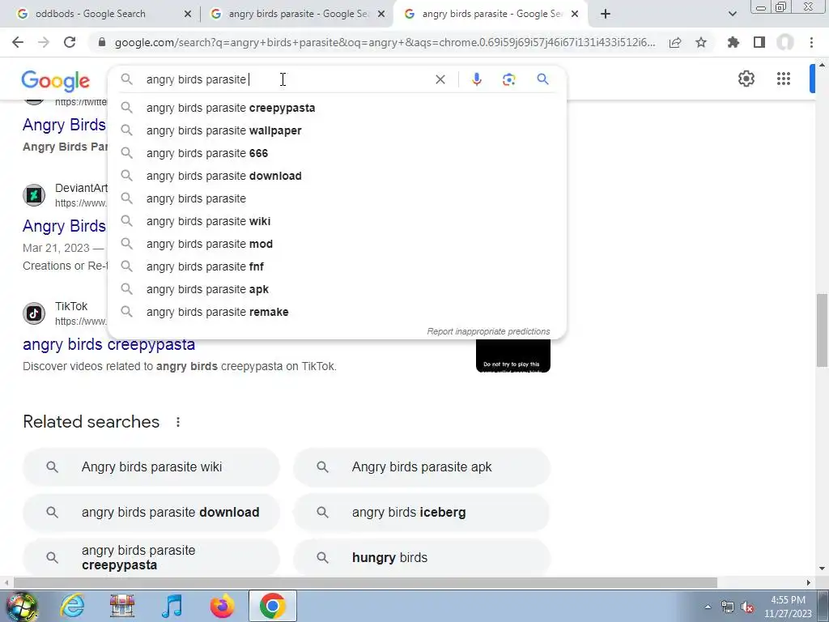Viewport: 829px width, 622px height.
Task: Click the horizontal scrollbar thumb
Action: pos(365,583)
